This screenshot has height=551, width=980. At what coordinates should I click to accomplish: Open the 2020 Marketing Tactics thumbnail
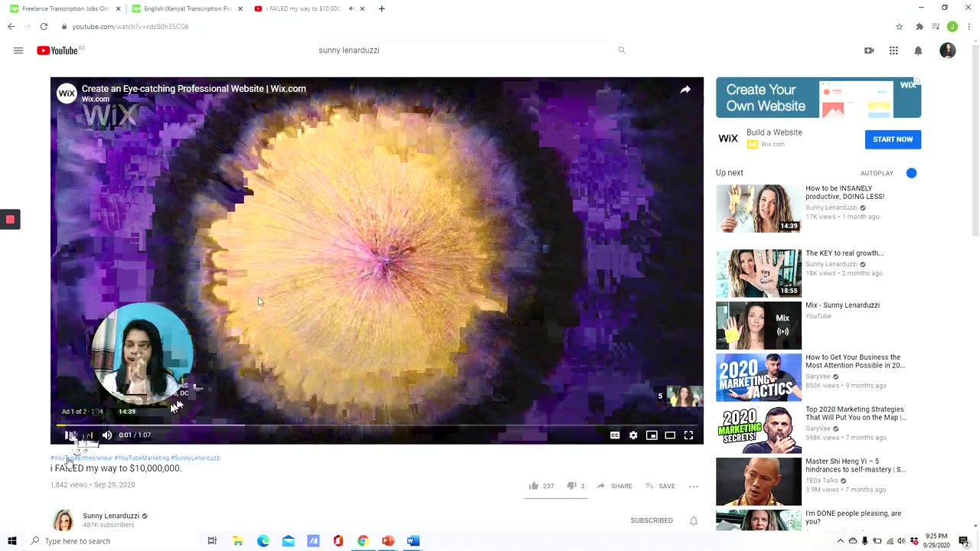759,377
